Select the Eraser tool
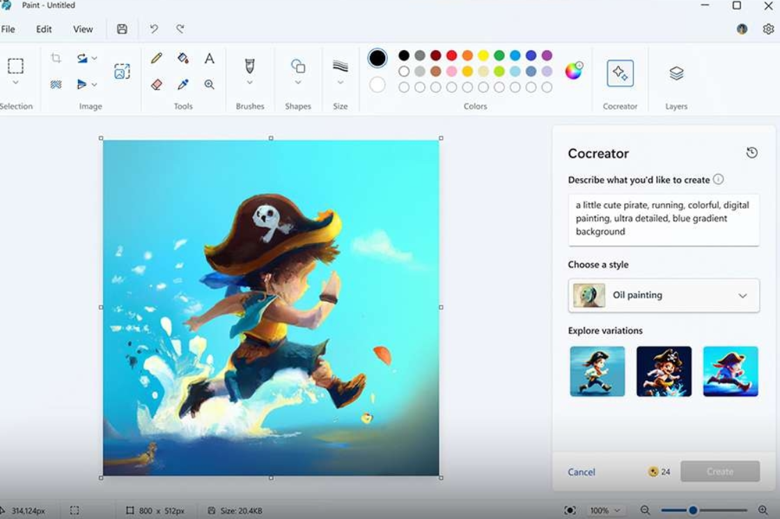This screenshot has height=519, width=780. (x=157, y=84)
